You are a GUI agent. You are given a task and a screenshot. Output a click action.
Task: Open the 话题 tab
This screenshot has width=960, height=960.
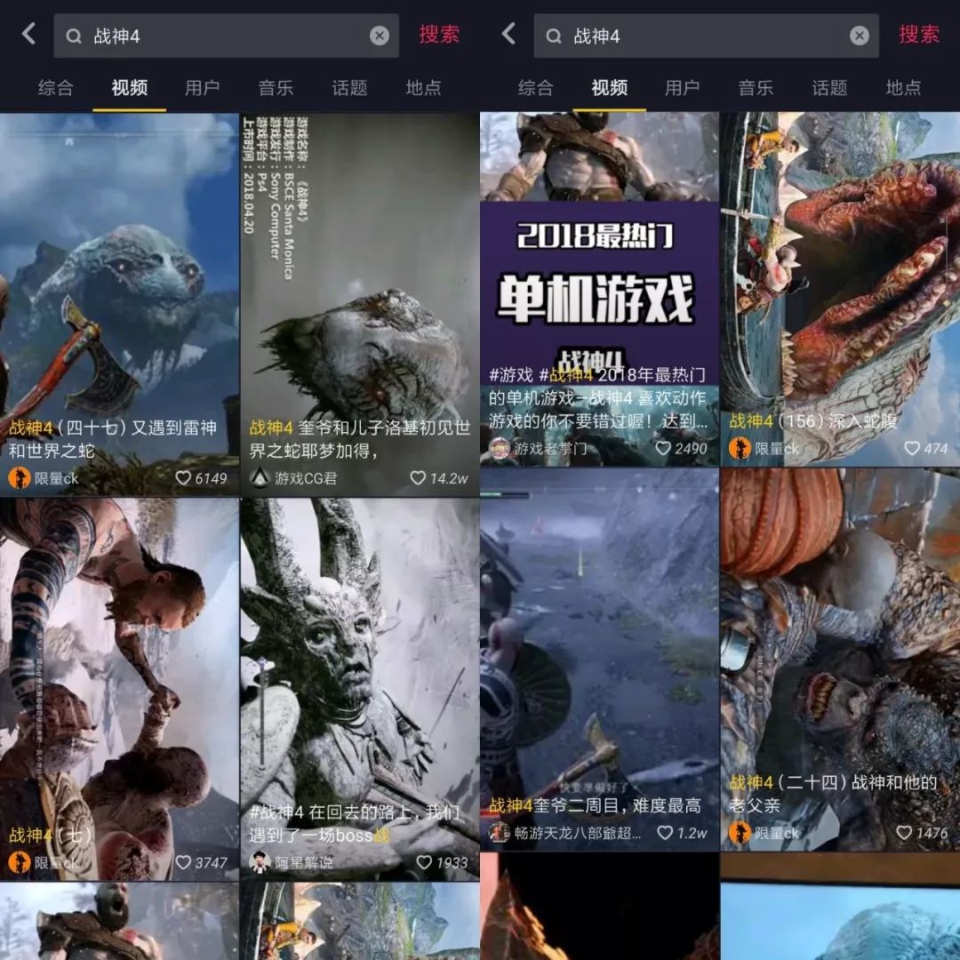(x=348, y=89)
